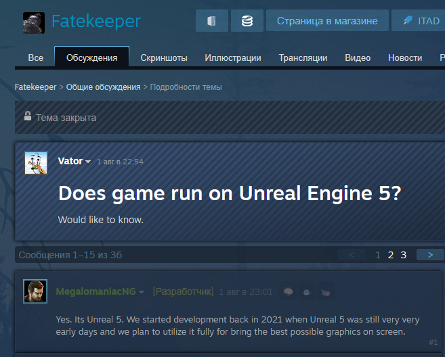Click the Подробности темы breadcrumb text

point(186,87)
